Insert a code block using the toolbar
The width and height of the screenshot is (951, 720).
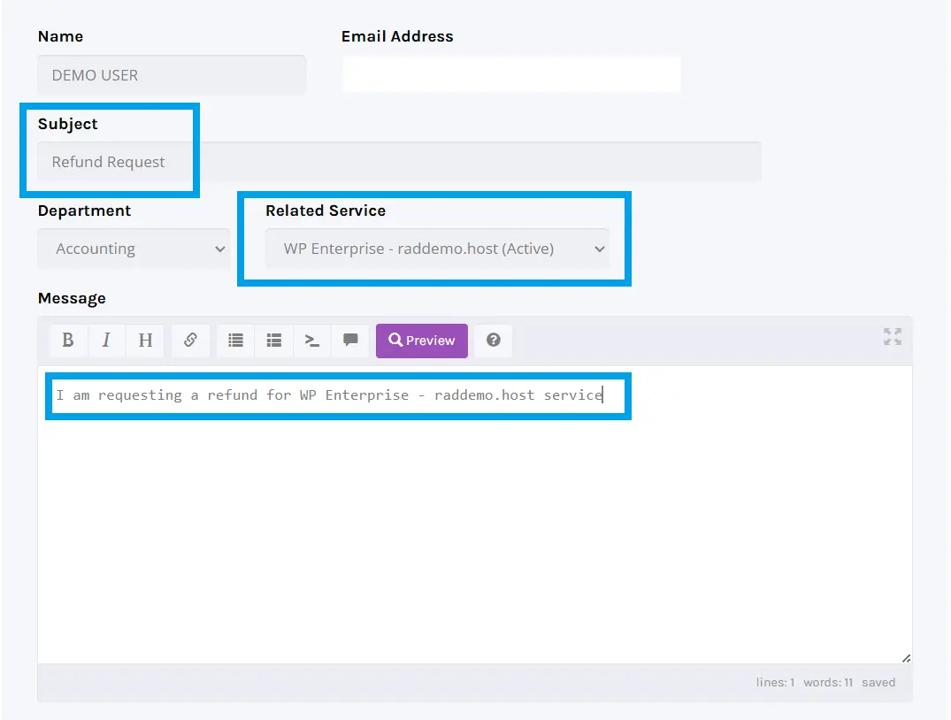[x=311, y=341]
